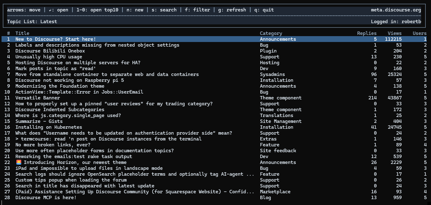The width and height of the screenshot is (431, 205).
Task: Click the 214 replies value
Action: (x=372, y=98)
